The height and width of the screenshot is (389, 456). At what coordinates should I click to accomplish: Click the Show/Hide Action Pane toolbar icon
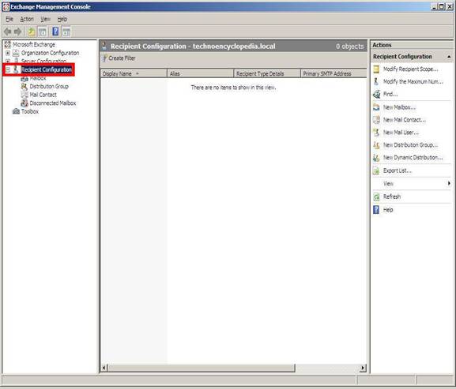(66, 32)
